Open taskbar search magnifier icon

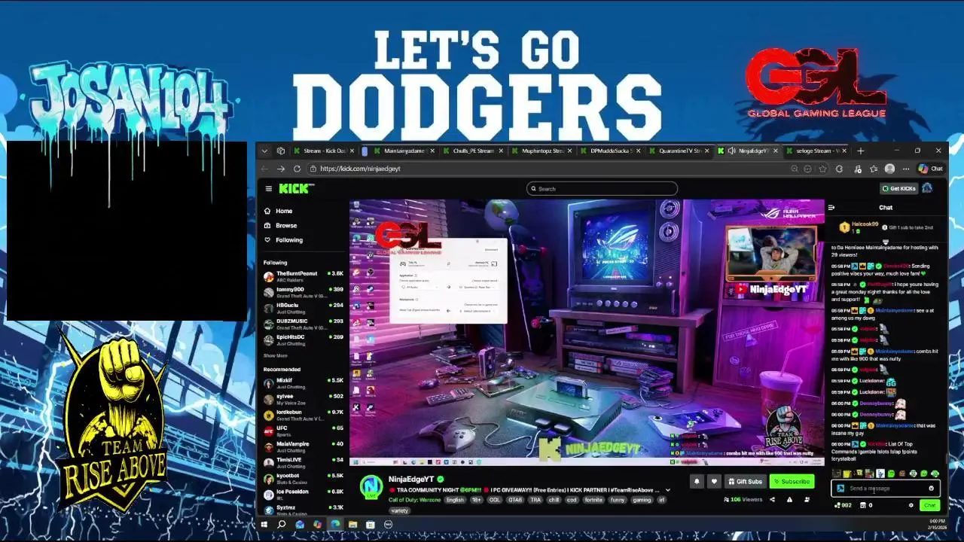click(281, 524)
